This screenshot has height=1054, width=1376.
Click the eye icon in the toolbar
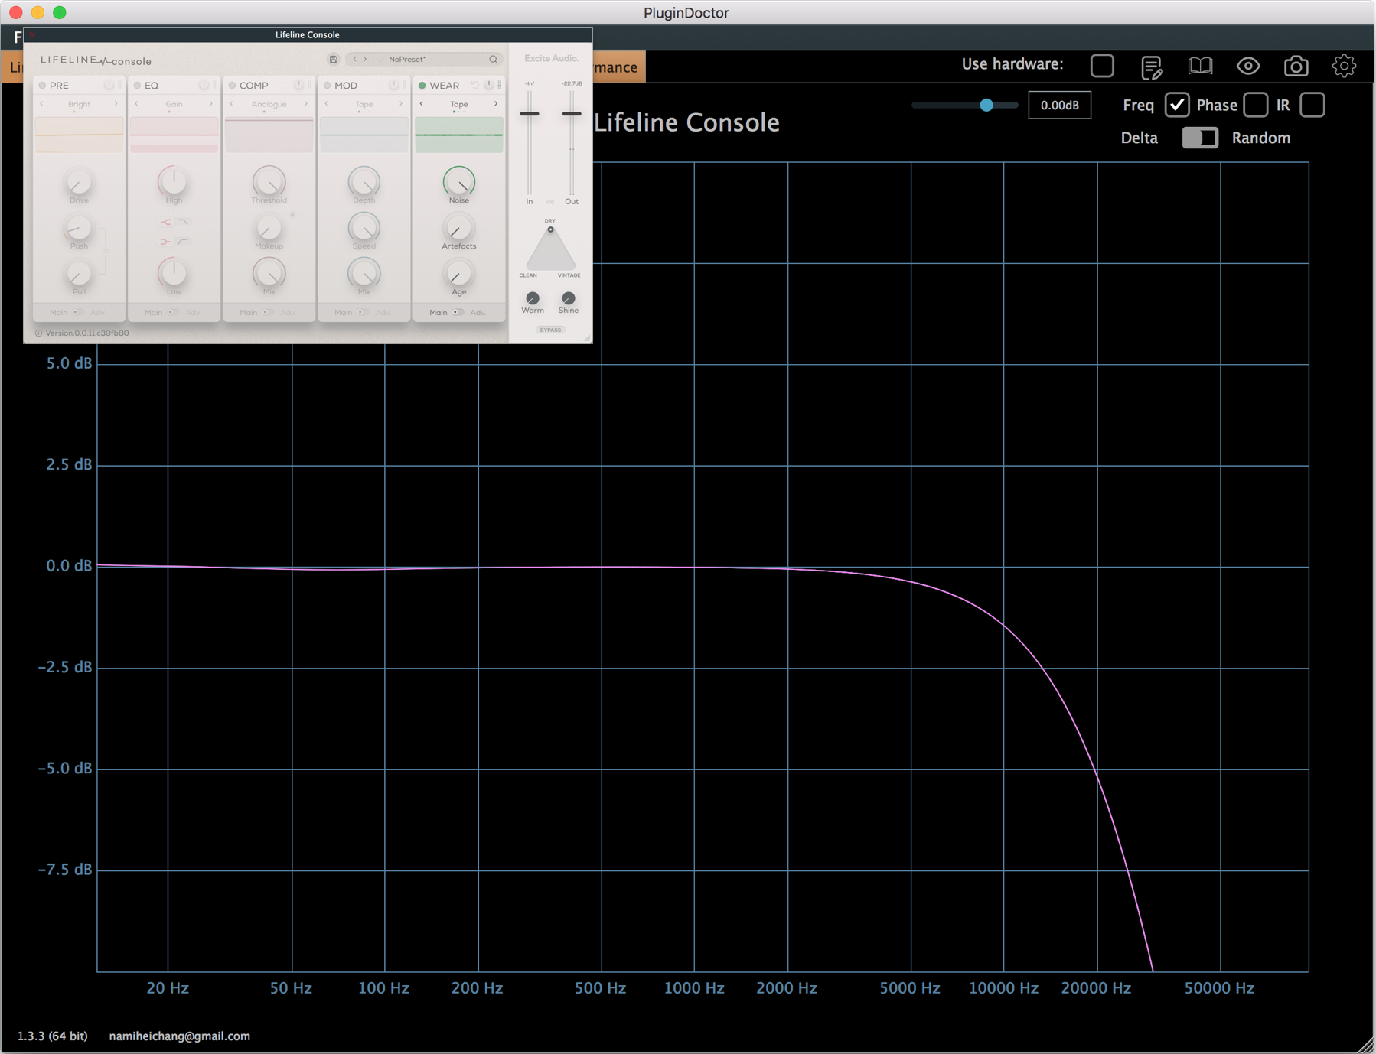coord(1248,67)
